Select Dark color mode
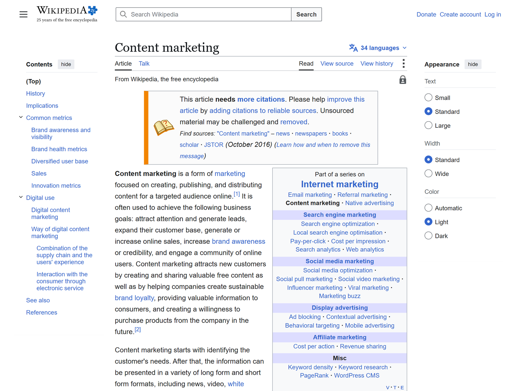The height and width of the screenshot is (391, 522). [428, 236]
